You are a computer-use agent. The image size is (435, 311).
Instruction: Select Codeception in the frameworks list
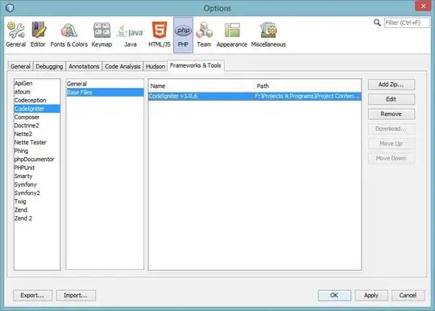point(37,100)
